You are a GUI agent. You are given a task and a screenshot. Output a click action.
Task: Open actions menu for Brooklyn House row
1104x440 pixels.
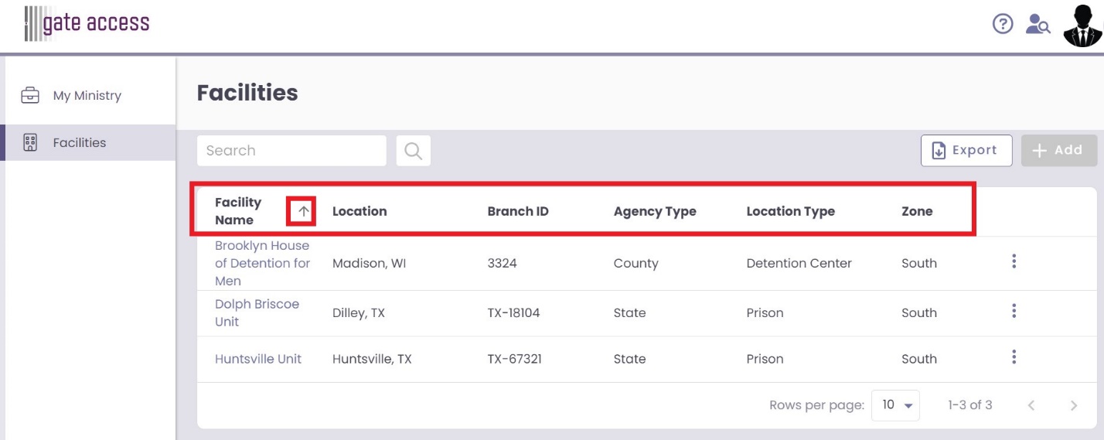[1014, 262]
